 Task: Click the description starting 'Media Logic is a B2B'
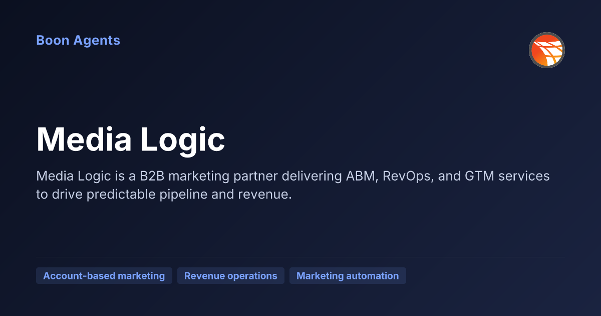[x=293, y=185]
